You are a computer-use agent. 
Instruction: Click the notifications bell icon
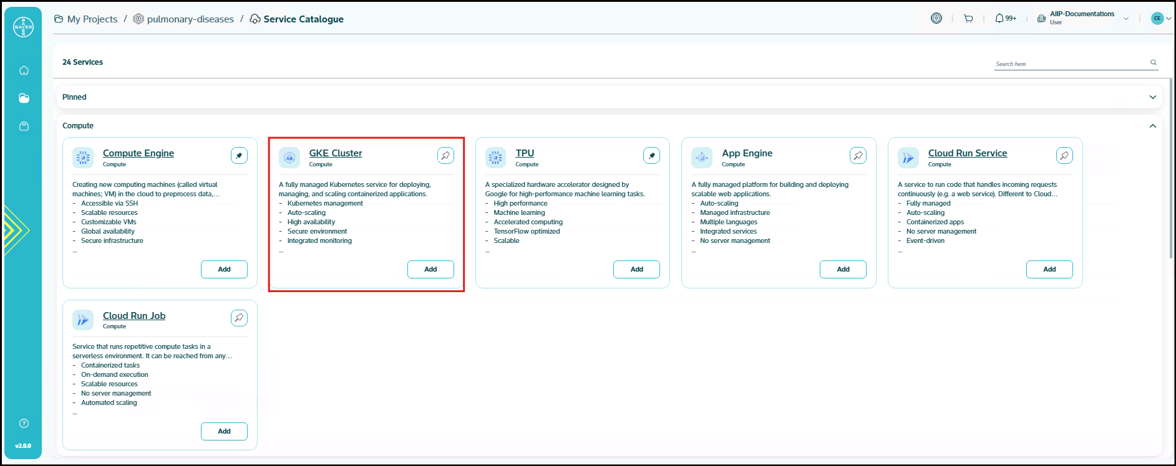coord(999,19)
